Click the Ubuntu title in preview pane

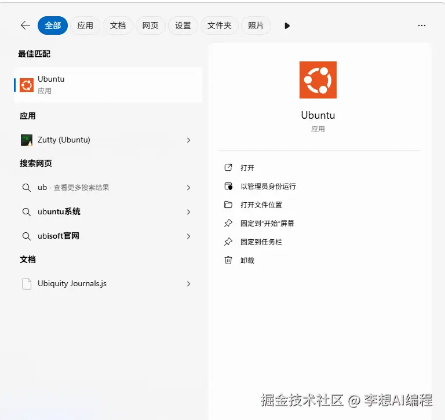click(318, 115)
